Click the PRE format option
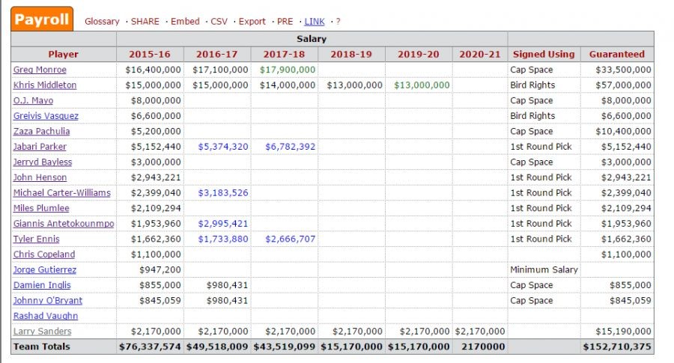 (x=285, y=22)
